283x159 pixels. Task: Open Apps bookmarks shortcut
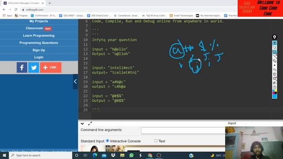click(7, 16)
